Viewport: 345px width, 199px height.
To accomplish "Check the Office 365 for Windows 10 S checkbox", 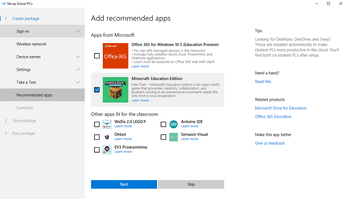I will click(x=97, y=56).
